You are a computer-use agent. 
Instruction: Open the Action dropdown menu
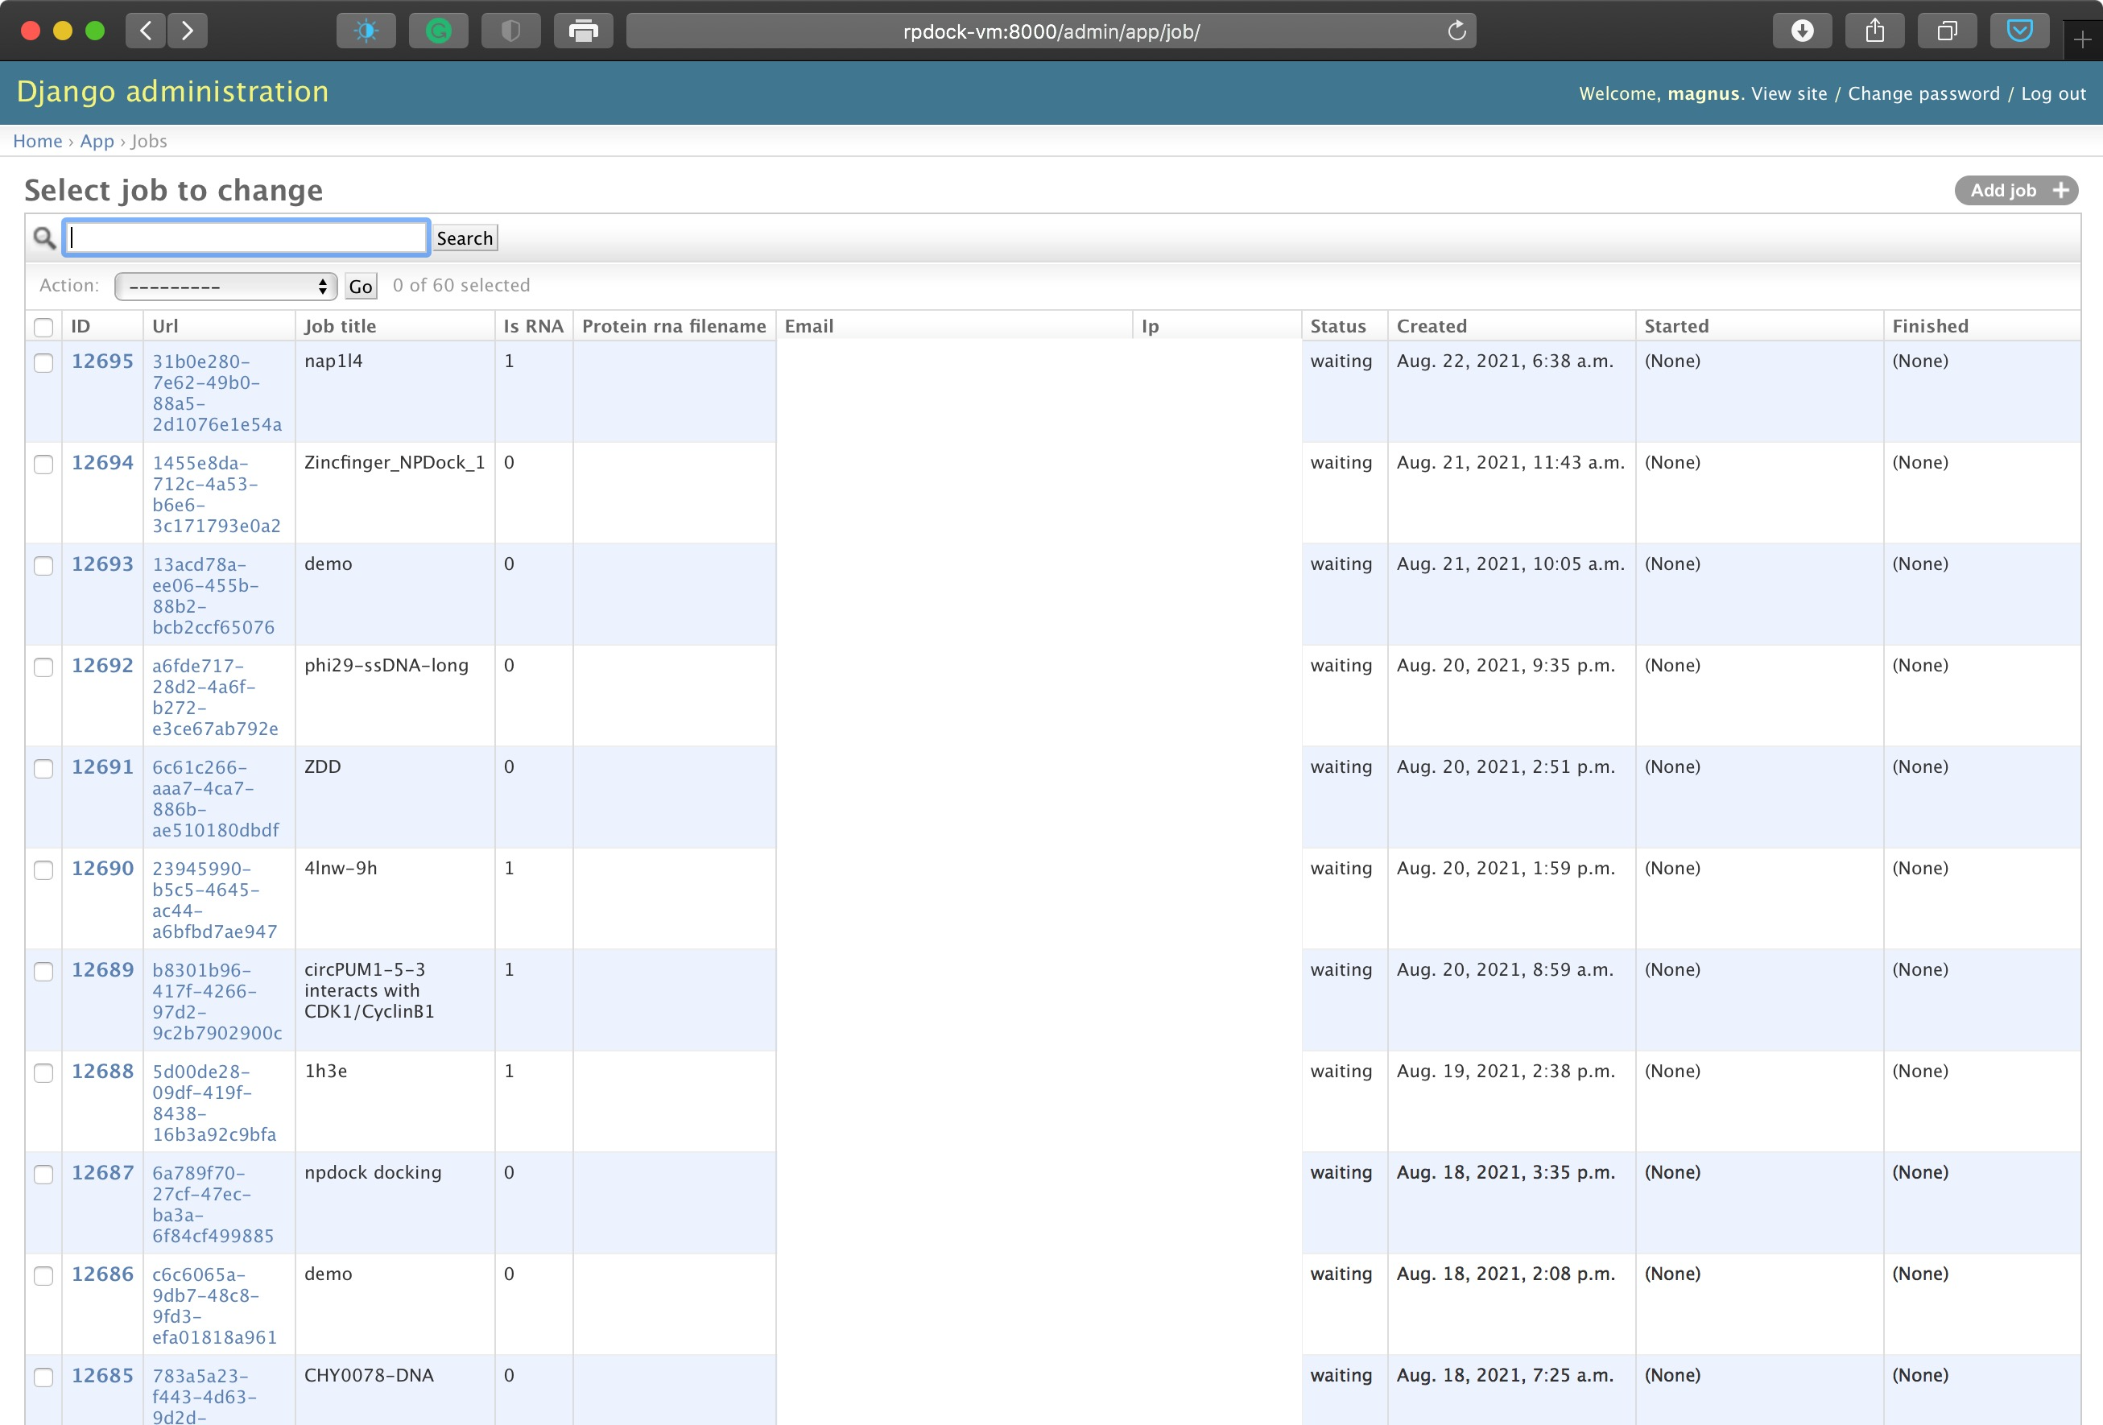click(x=225, y=286)
